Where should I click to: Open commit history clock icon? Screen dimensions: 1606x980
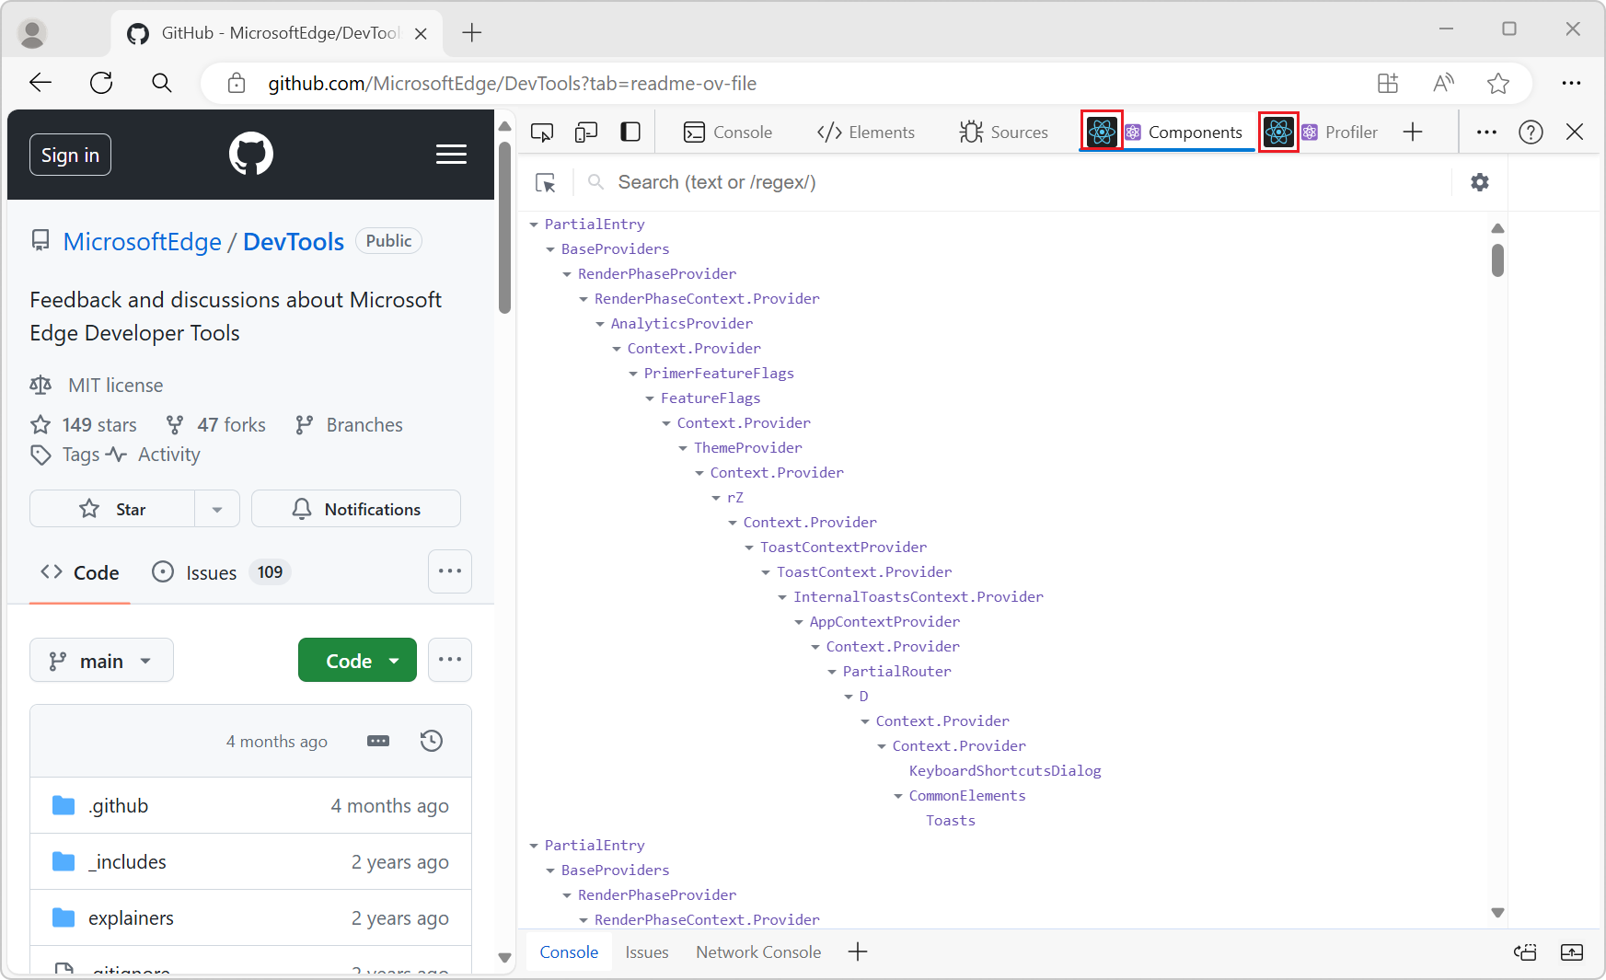pos(432,741)
